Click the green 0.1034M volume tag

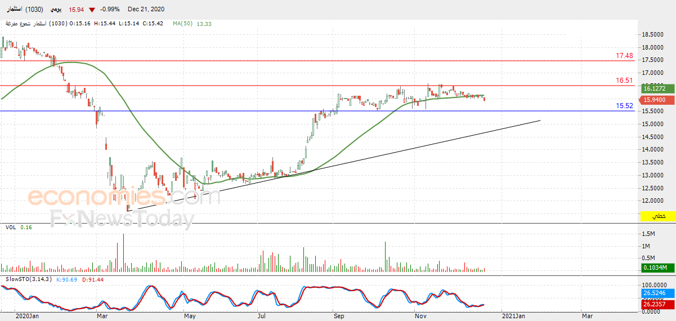[x=658, y=267]
